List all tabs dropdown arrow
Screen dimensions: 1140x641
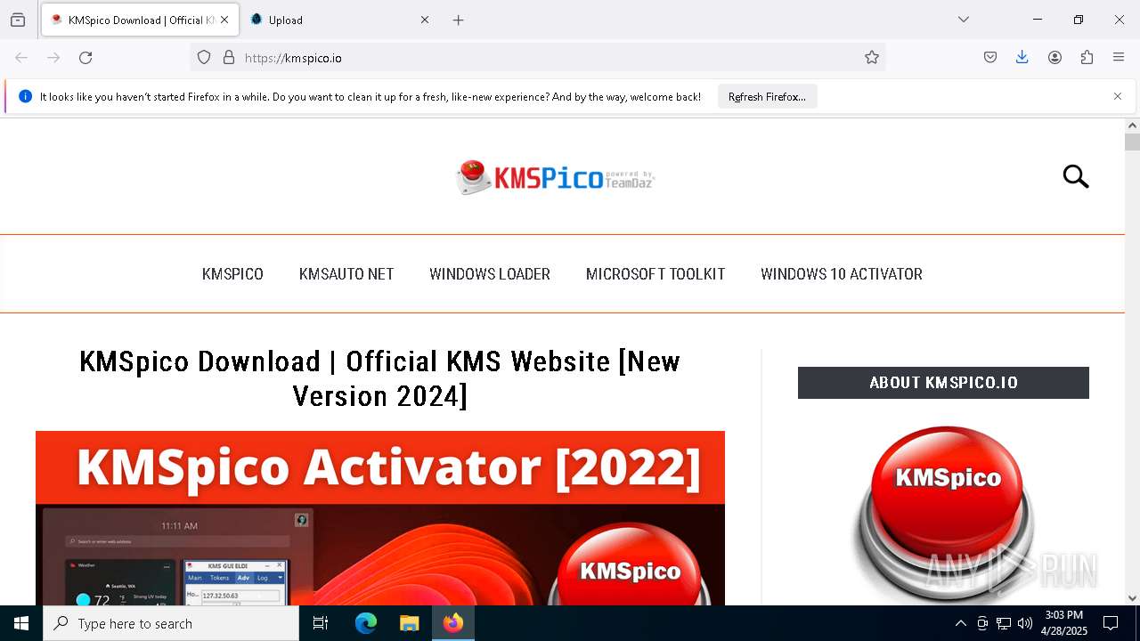coord(964,20)
